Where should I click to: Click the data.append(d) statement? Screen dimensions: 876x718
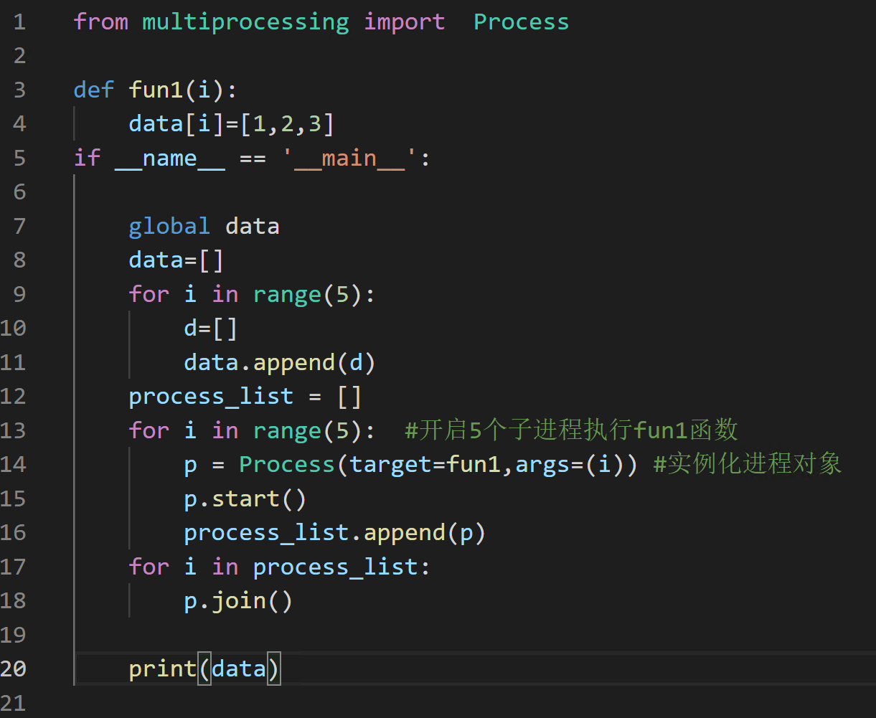[280, 362]
